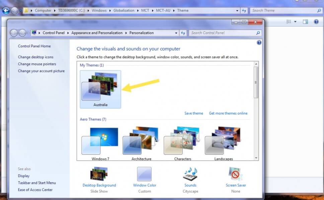Open Taskbar and Start Menu link

point(37,183)
